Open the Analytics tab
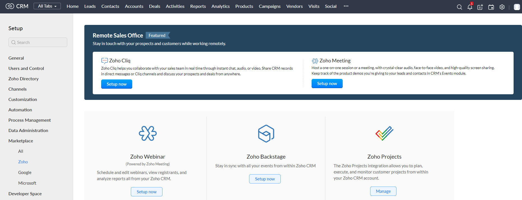 221,6
